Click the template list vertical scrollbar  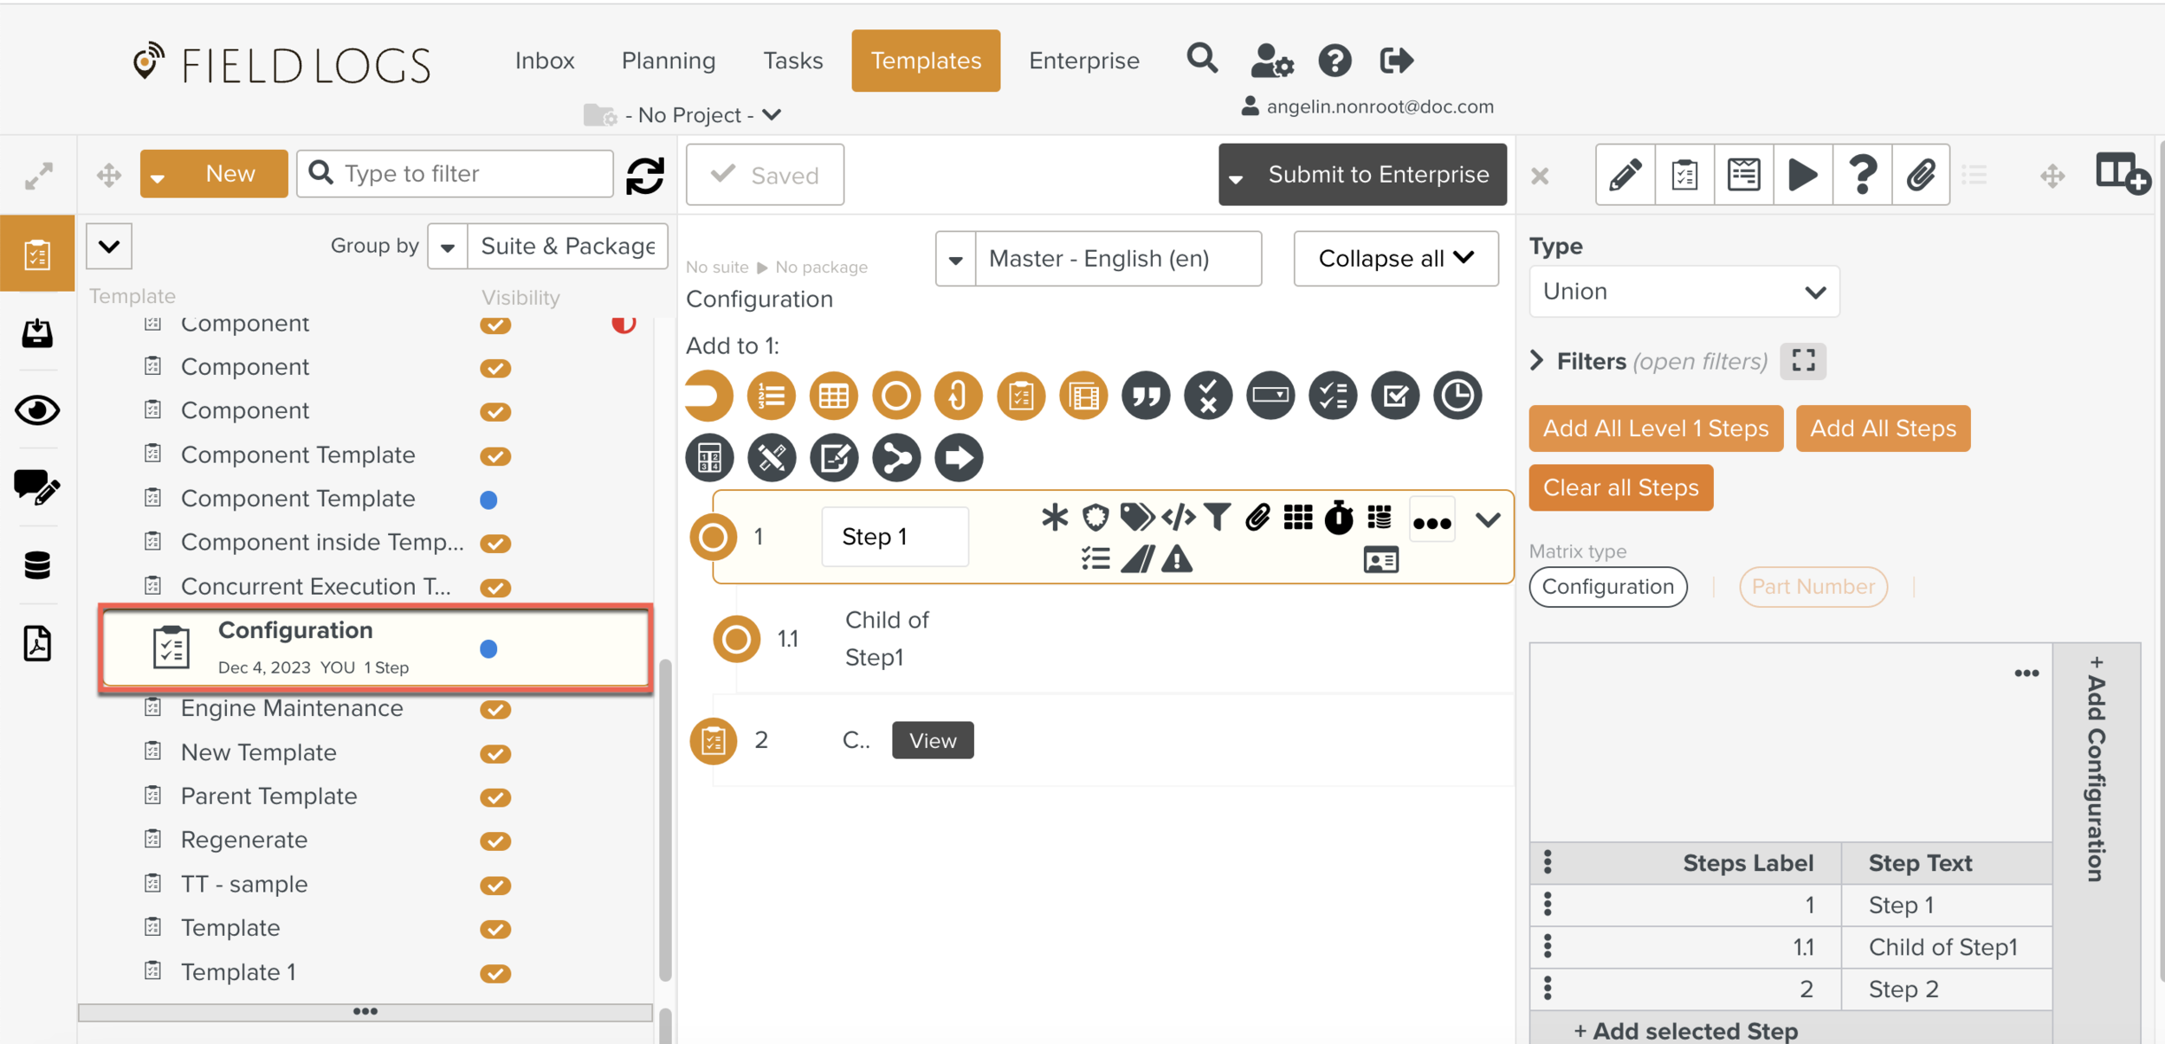(x=665, y=821)
